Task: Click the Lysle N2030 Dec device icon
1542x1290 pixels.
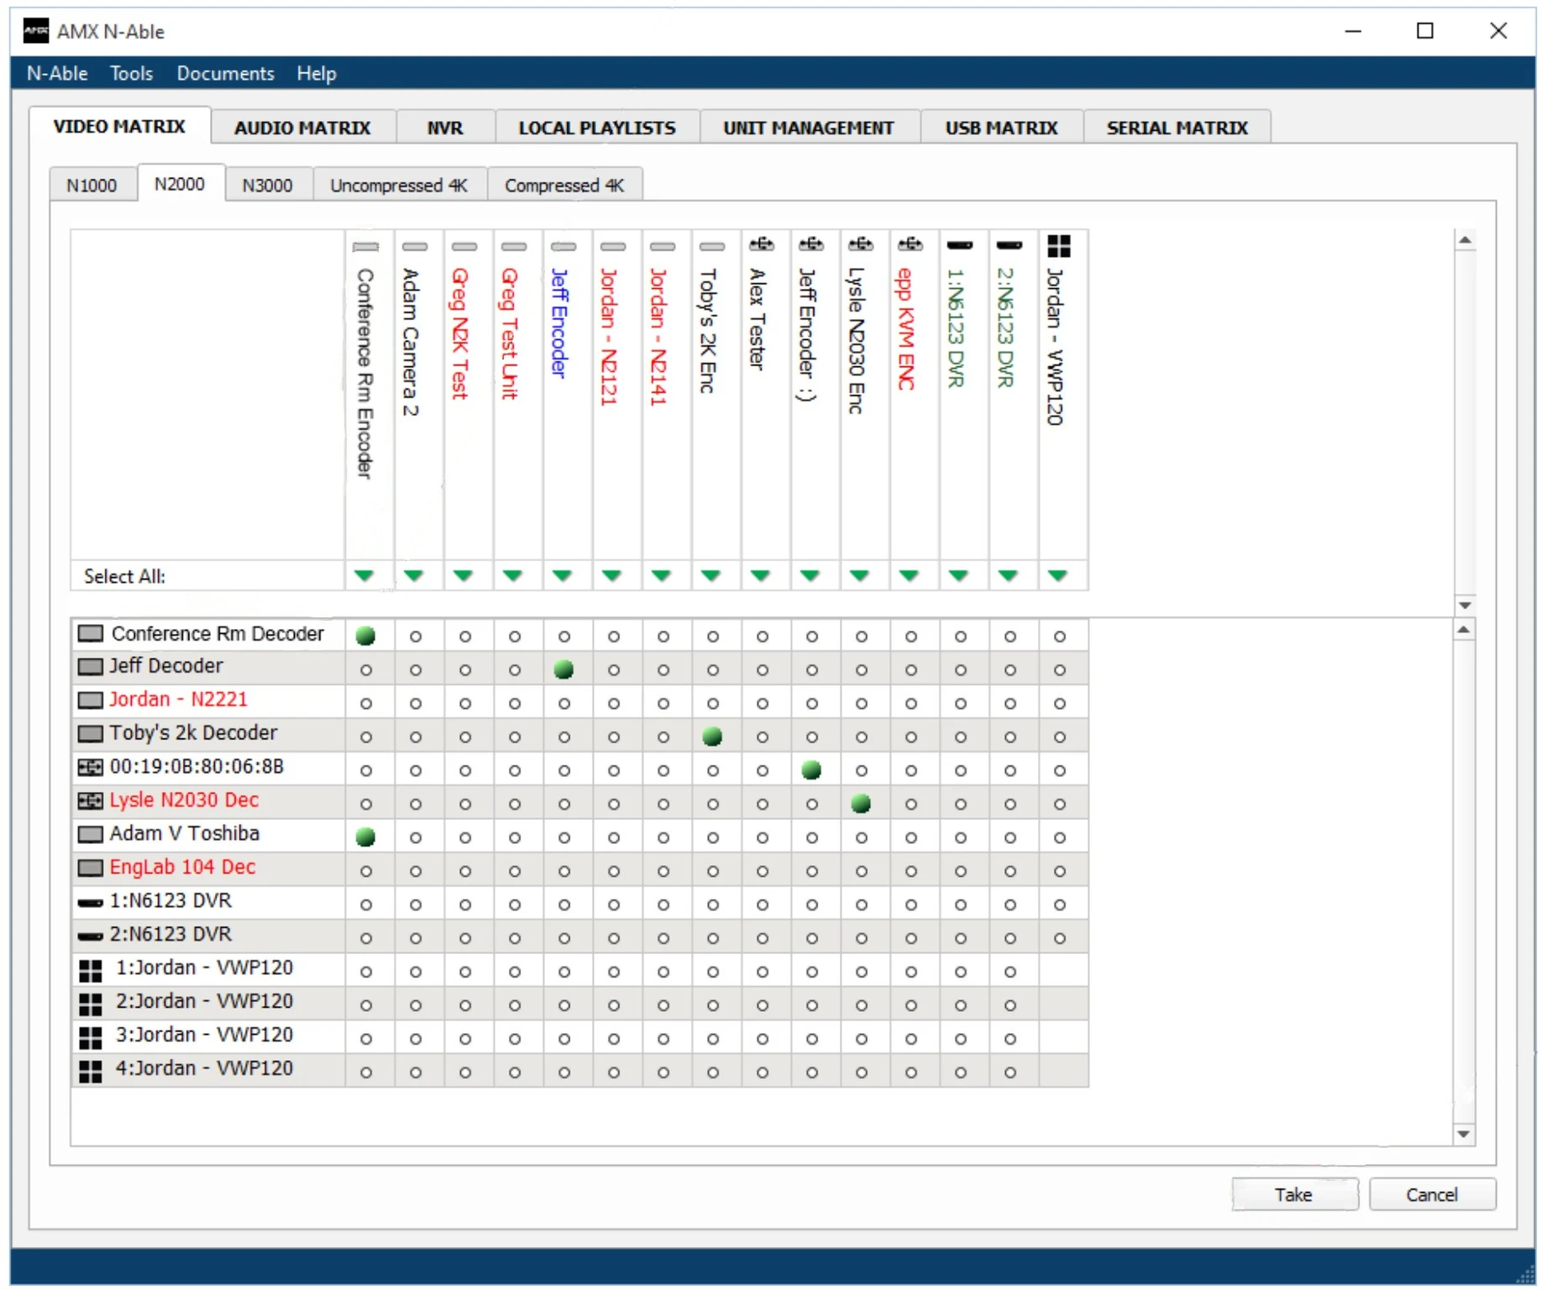Action: click(90, 801)
